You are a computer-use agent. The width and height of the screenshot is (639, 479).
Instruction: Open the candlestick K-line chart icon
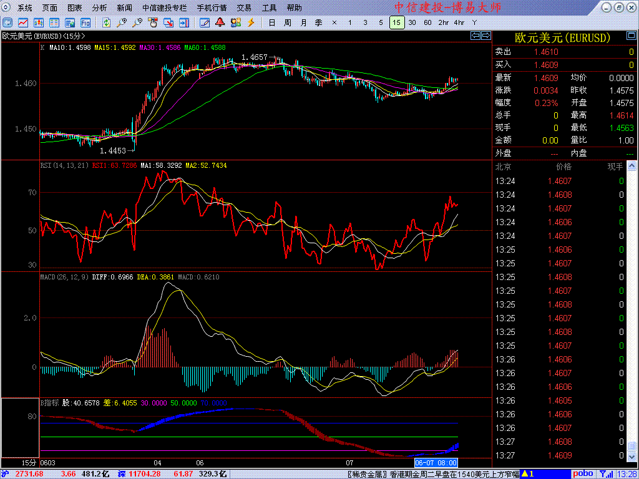[39, 23]
